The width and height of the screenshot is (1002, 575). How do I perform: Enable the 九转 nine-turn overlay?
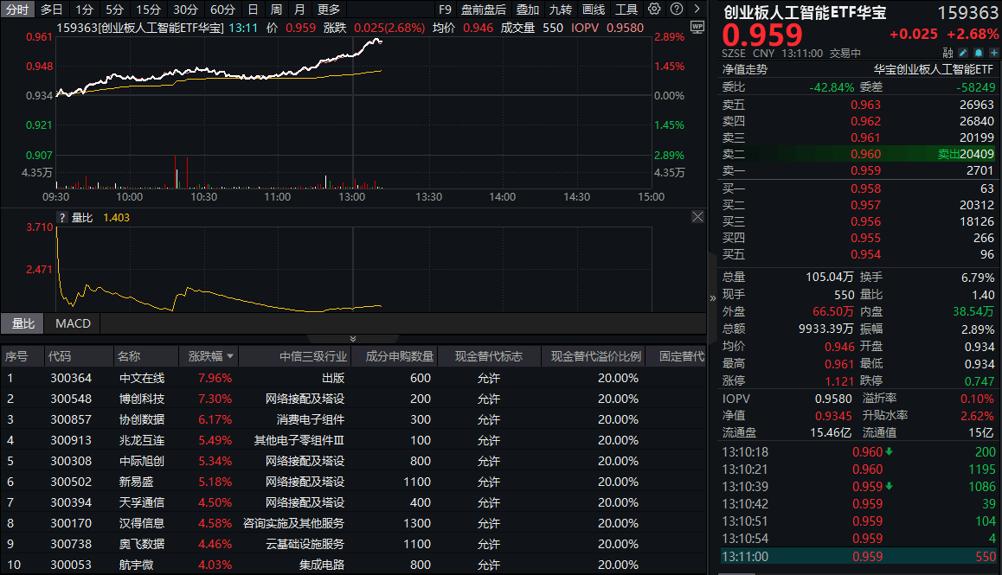(x=560, y=10)
